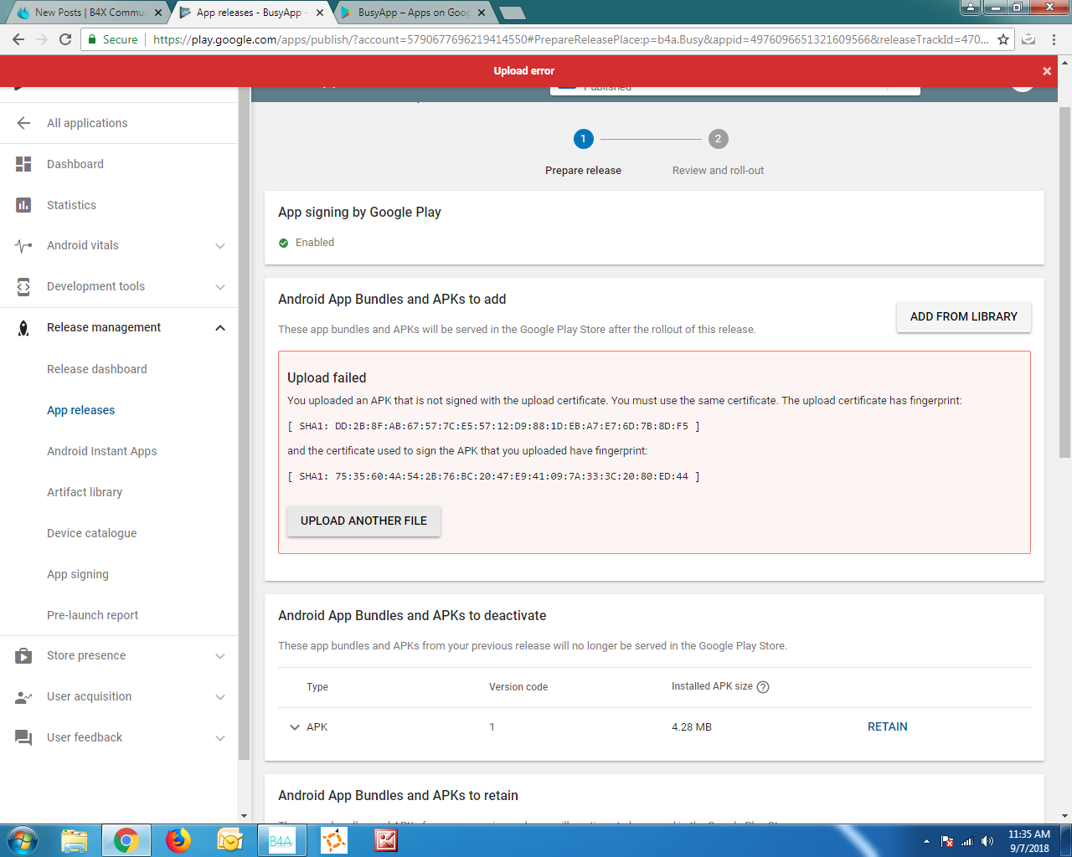Click the uploaded APK SHA1 75:35 fingerprint
This screenshot has height=857, width=1072.
coord(493,476)
